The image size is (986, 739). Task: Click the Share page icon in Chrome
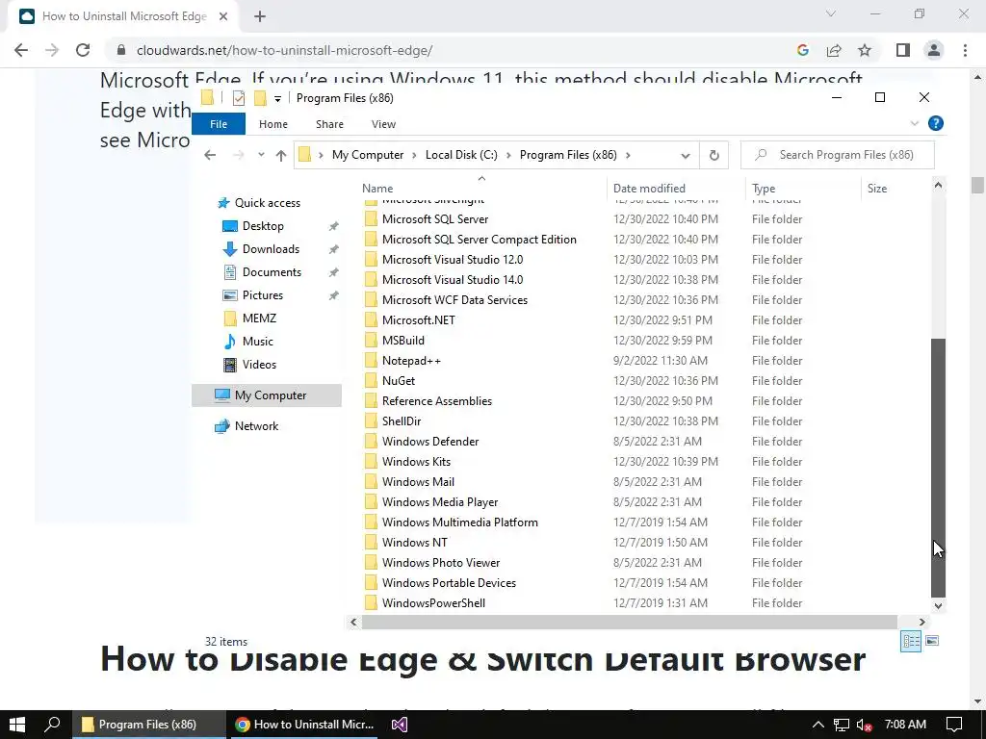(834, 50)
